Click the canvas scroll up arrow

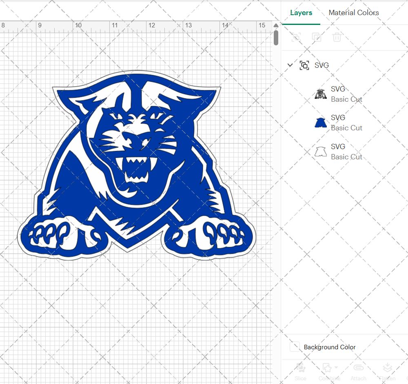pyautogui.click(x=276, y=25)
